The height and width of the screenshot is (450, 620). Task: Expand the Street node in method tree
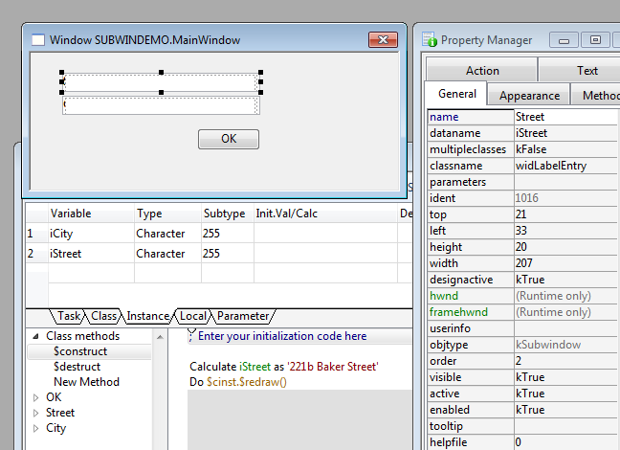click(x=36, y=413)
